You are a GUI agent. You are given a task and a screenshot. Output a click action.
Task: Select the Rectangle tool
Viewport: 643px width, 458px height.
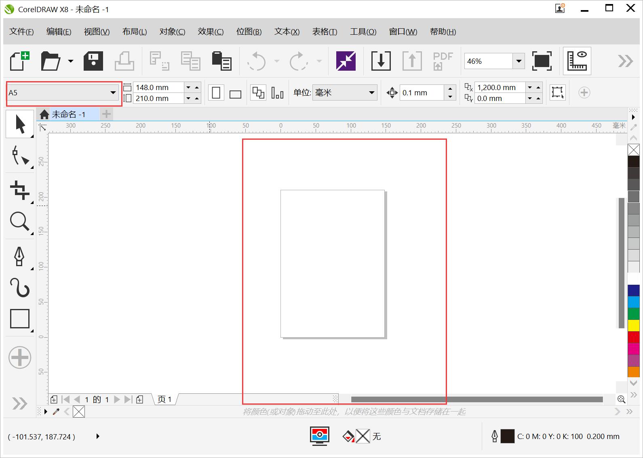(x=20, y=319)
